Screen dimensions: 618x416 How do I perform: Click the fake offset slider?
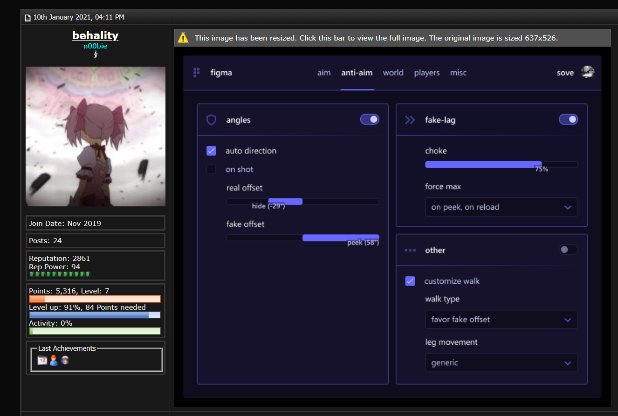click(x=302, y=238)
